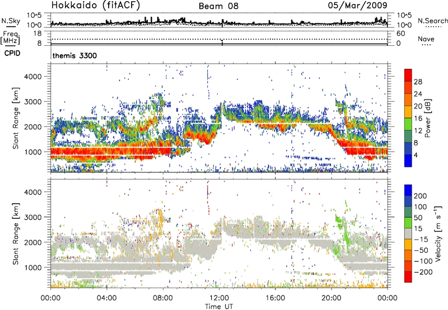Click the "Time UT" axis label
448x310 pixels.
(x=219, y=306)
